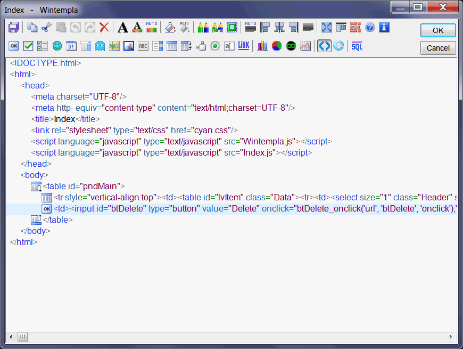Insert an ABC label control icon
Viewport: 463px width, 349px height.
click(x=143, y=46)
